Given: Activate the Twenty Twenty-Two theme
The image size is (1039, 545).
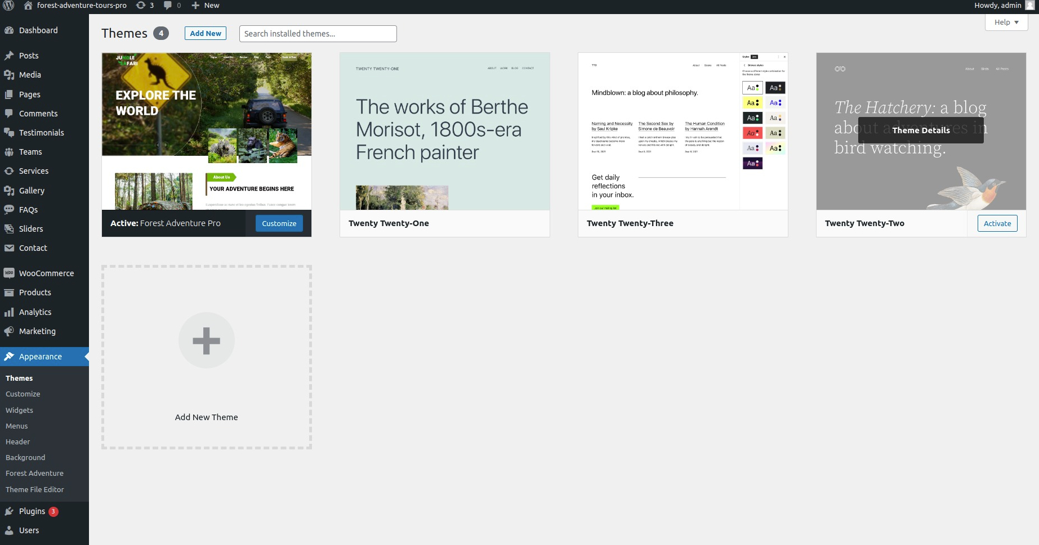Looking at the screenshot, I should [997, 223].
